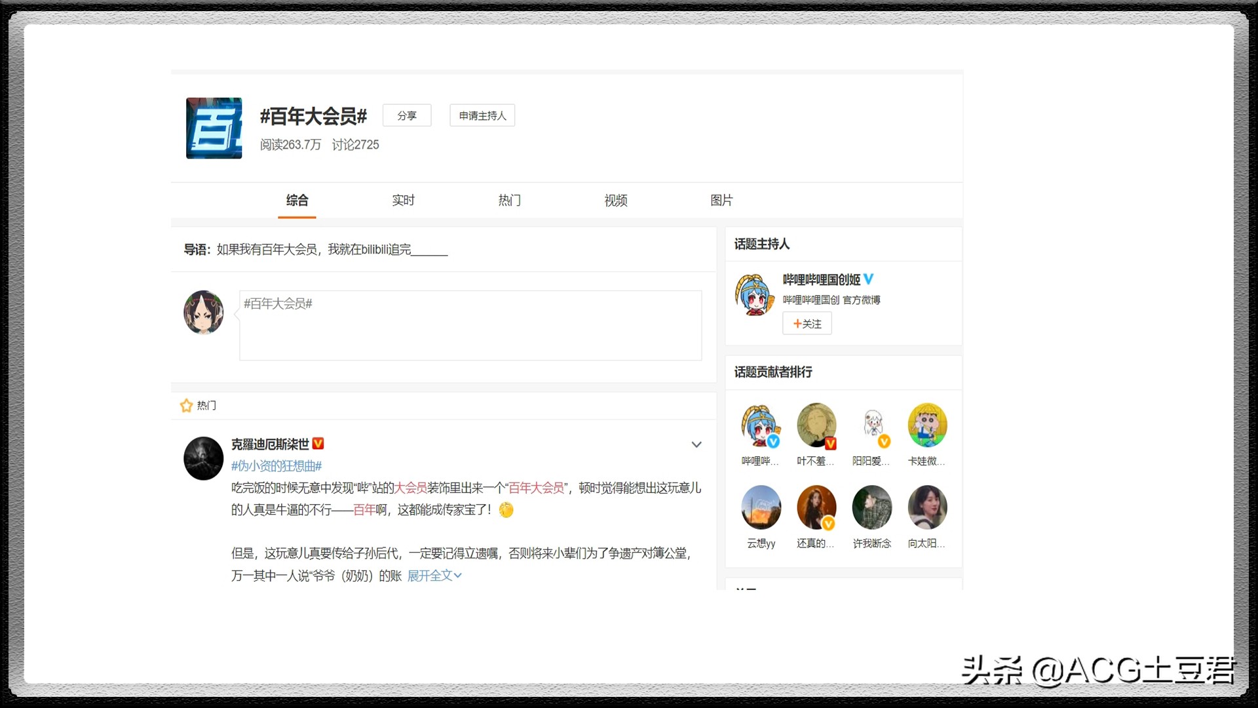Image resolution: width=1258 pixels, height=708 pixels.
Task: Click the star icon beside 热门 section header
Action: 186,405
